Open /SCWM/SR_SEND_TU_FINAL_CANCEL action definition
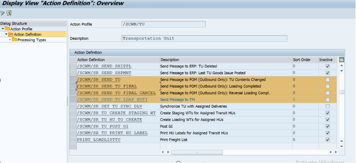 click(x=116, y=93)
